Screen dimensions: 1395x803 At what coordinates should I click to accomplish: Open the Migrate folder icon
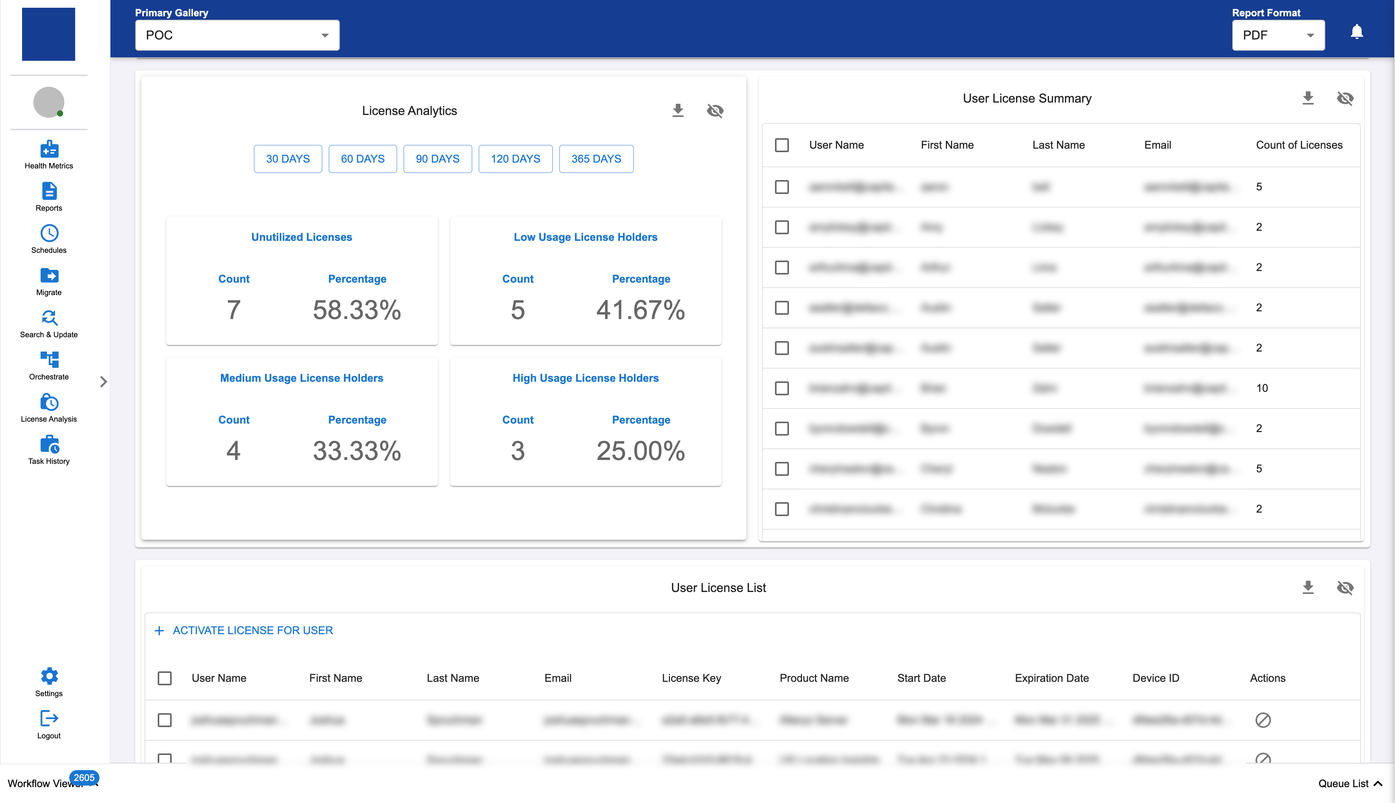49,276
